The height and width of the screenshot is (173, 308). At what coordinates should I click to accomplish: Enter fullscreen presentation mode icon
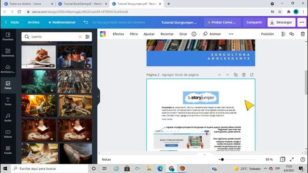coord(292,160)
